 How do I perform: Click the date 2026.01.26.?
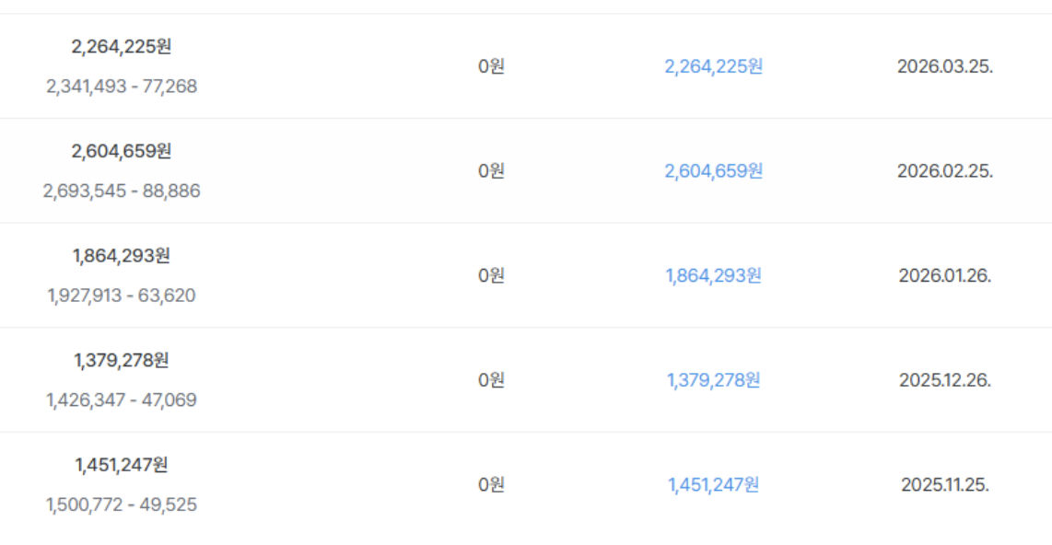[x=944, y=275]
